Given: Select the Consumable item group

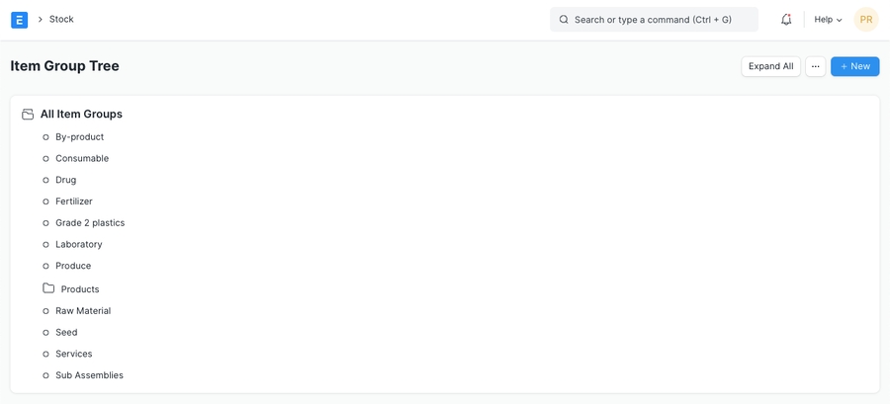Looking at the screenshot, I should click(x=82, y=159).
